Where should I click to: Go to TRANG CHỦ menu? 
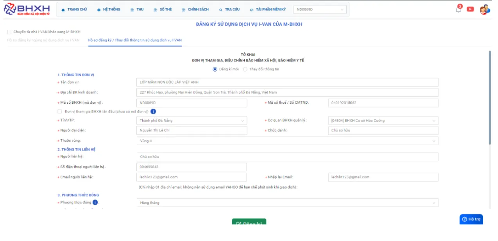(74, 9)
